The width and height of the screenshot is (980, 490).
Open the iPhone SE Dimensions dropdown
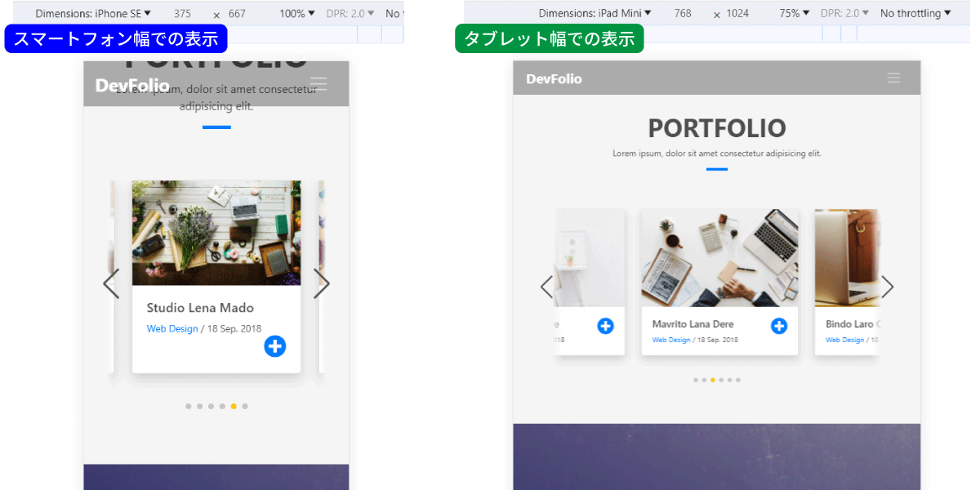click(x=93, y=13)
